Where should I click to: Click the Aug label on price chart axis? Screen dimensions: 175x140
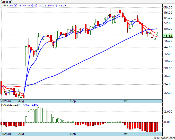21,101
